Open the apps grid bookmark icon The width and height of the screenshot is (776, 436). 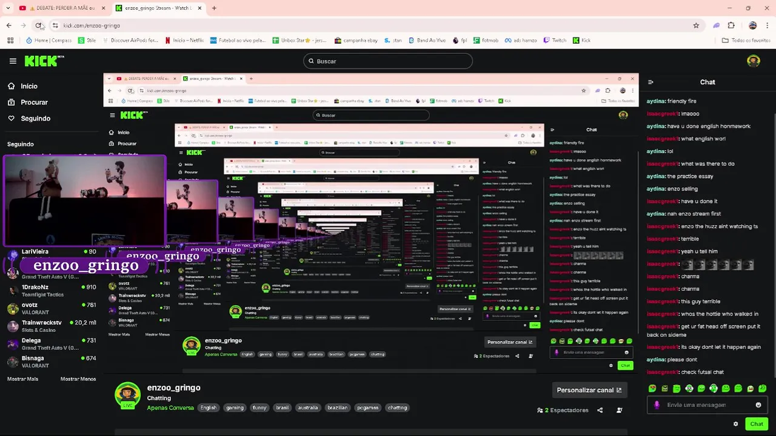click(x=10, y=41)
